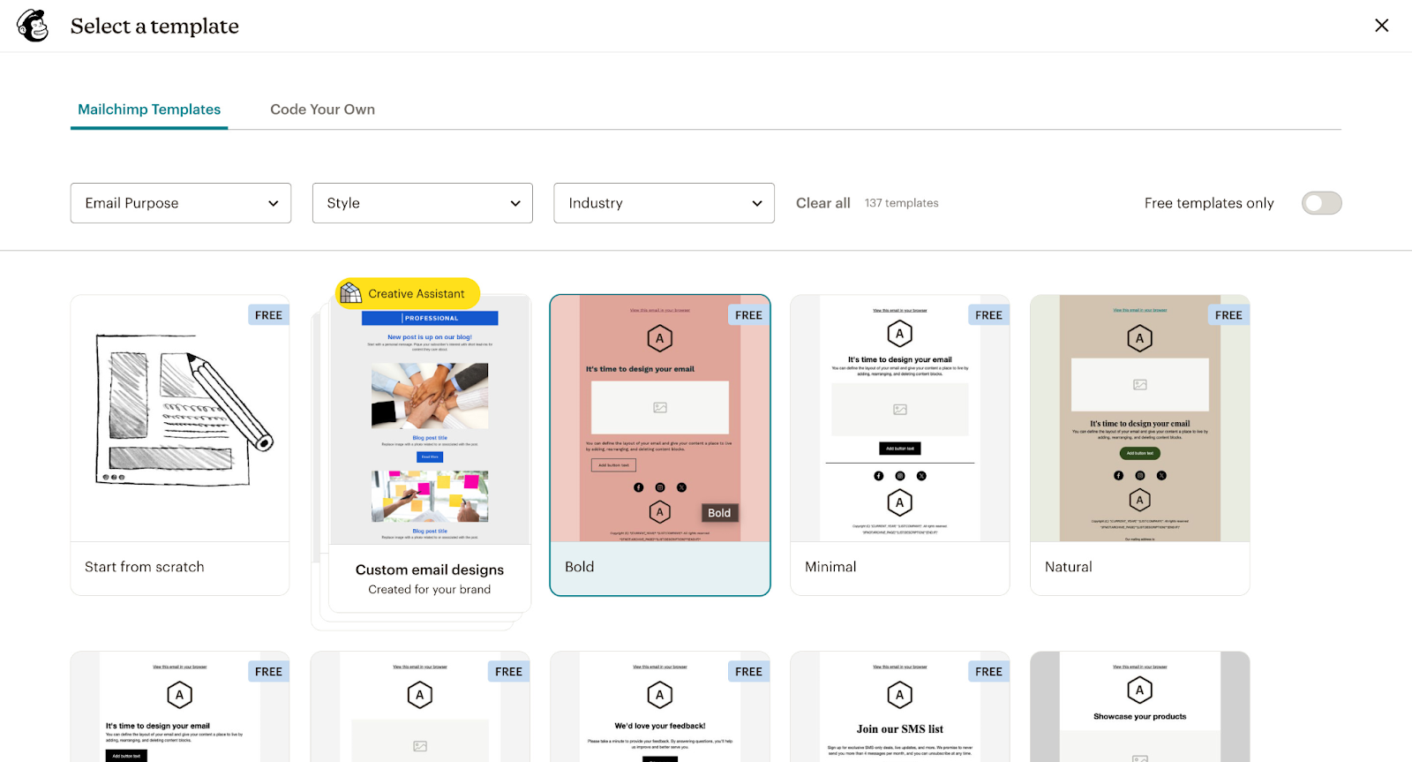Pick the Minimal template thumbnail

pos(900,419)
